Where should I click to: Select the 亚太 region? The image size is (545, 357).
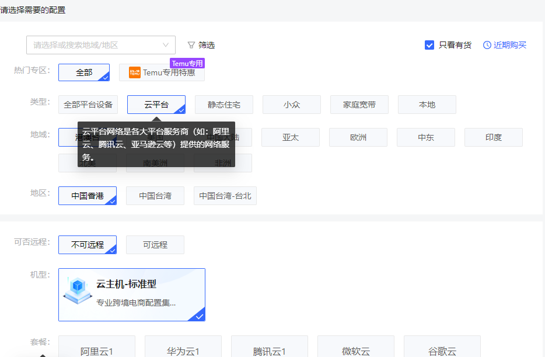pos(291,137)
